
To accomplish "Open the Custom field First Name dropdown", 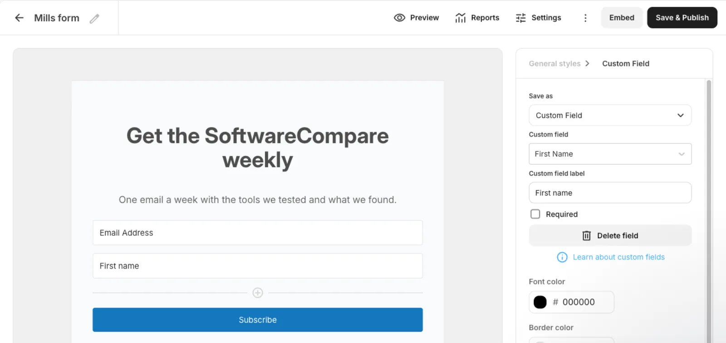I will 610,154.
